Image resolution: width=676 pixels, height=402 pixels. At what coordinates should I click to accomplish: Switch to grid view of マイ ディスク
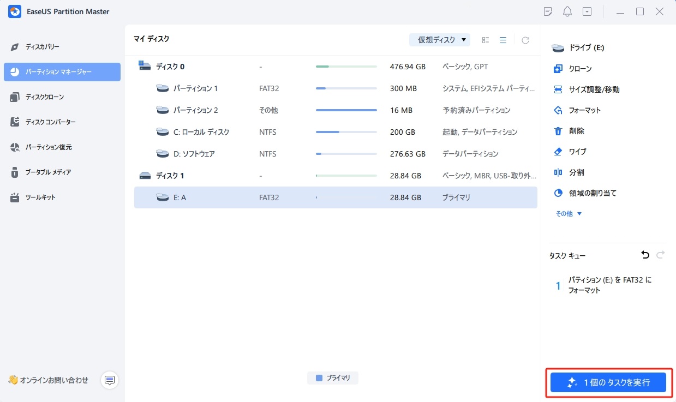[485, 39]
